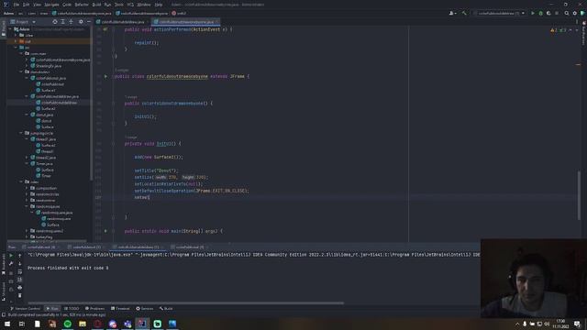Select the highlighted class under colorfuldonutdeldraw.java
This screenshot has width=587, height=330.
tap(57, 103)
